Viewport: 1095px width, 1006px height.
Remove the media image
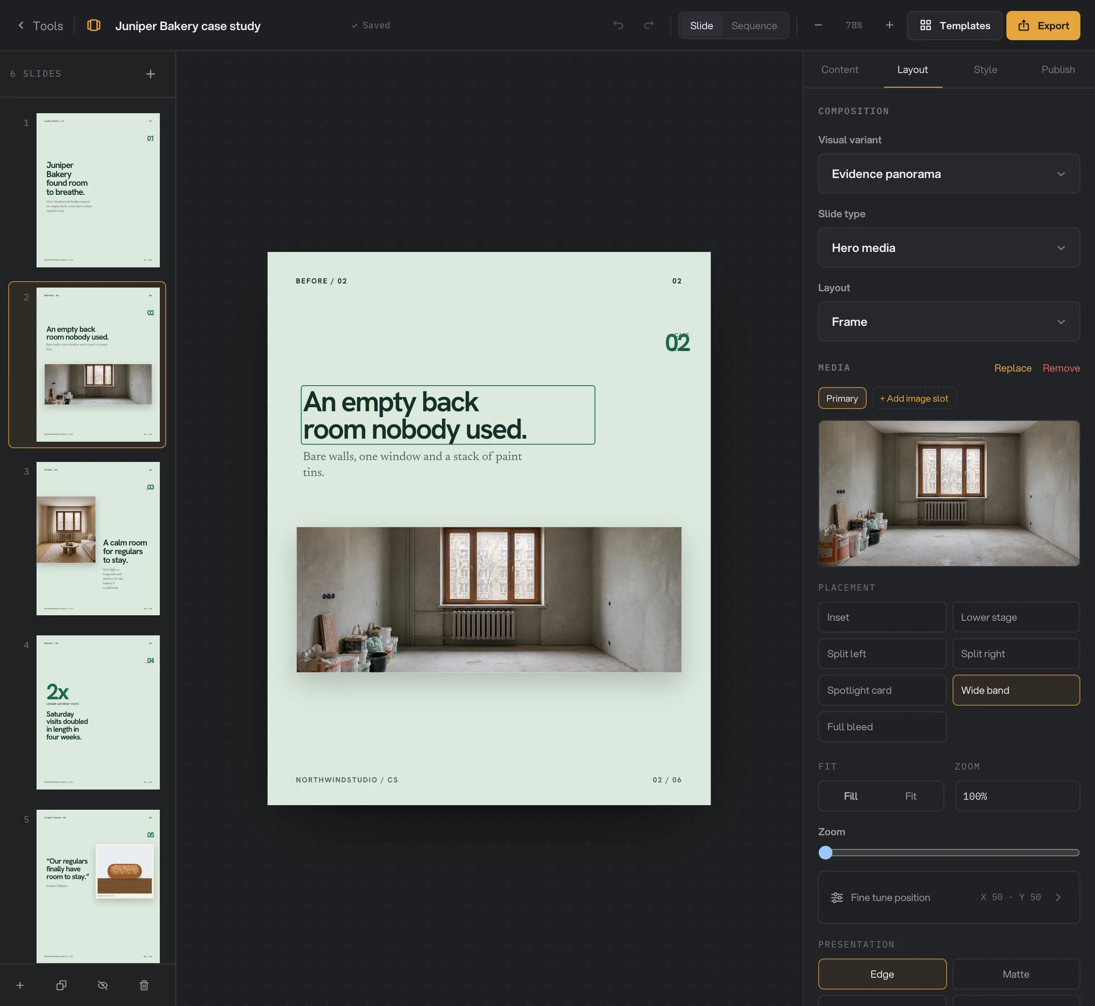click(x=1061, y=368)
